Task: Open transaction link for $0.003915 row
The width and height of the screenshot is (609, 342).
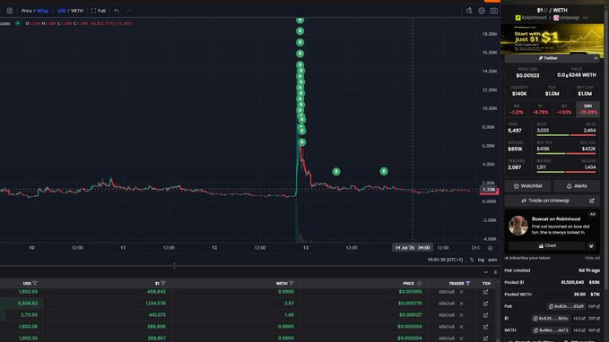Action: pos(485,292)
